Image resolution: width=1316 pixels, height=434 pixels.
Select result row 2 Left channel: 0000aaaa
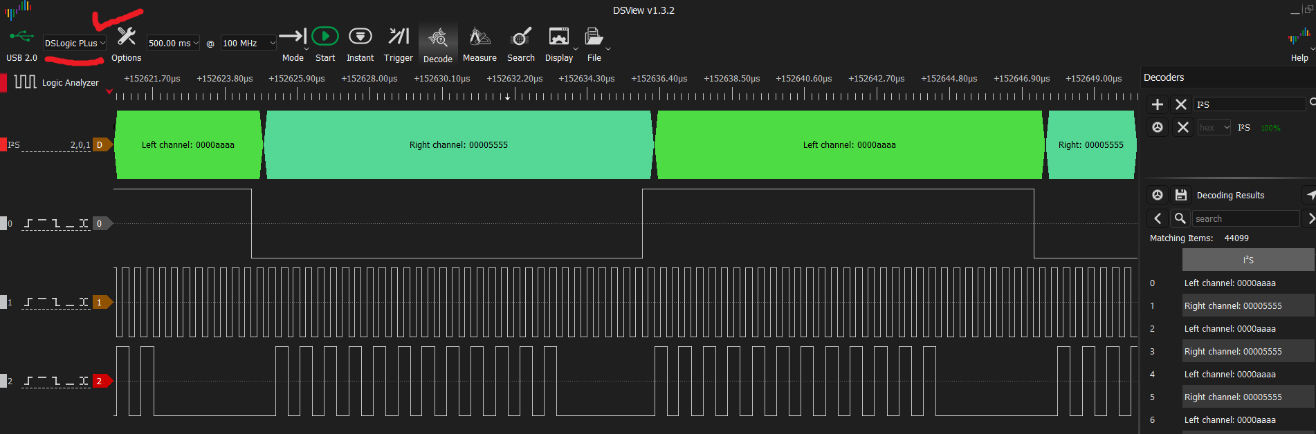tap(1248, 328)
